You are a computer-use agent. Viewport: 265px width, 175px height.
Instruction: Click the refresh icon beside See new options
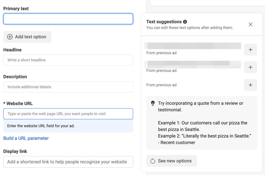(x=152, y=161)
